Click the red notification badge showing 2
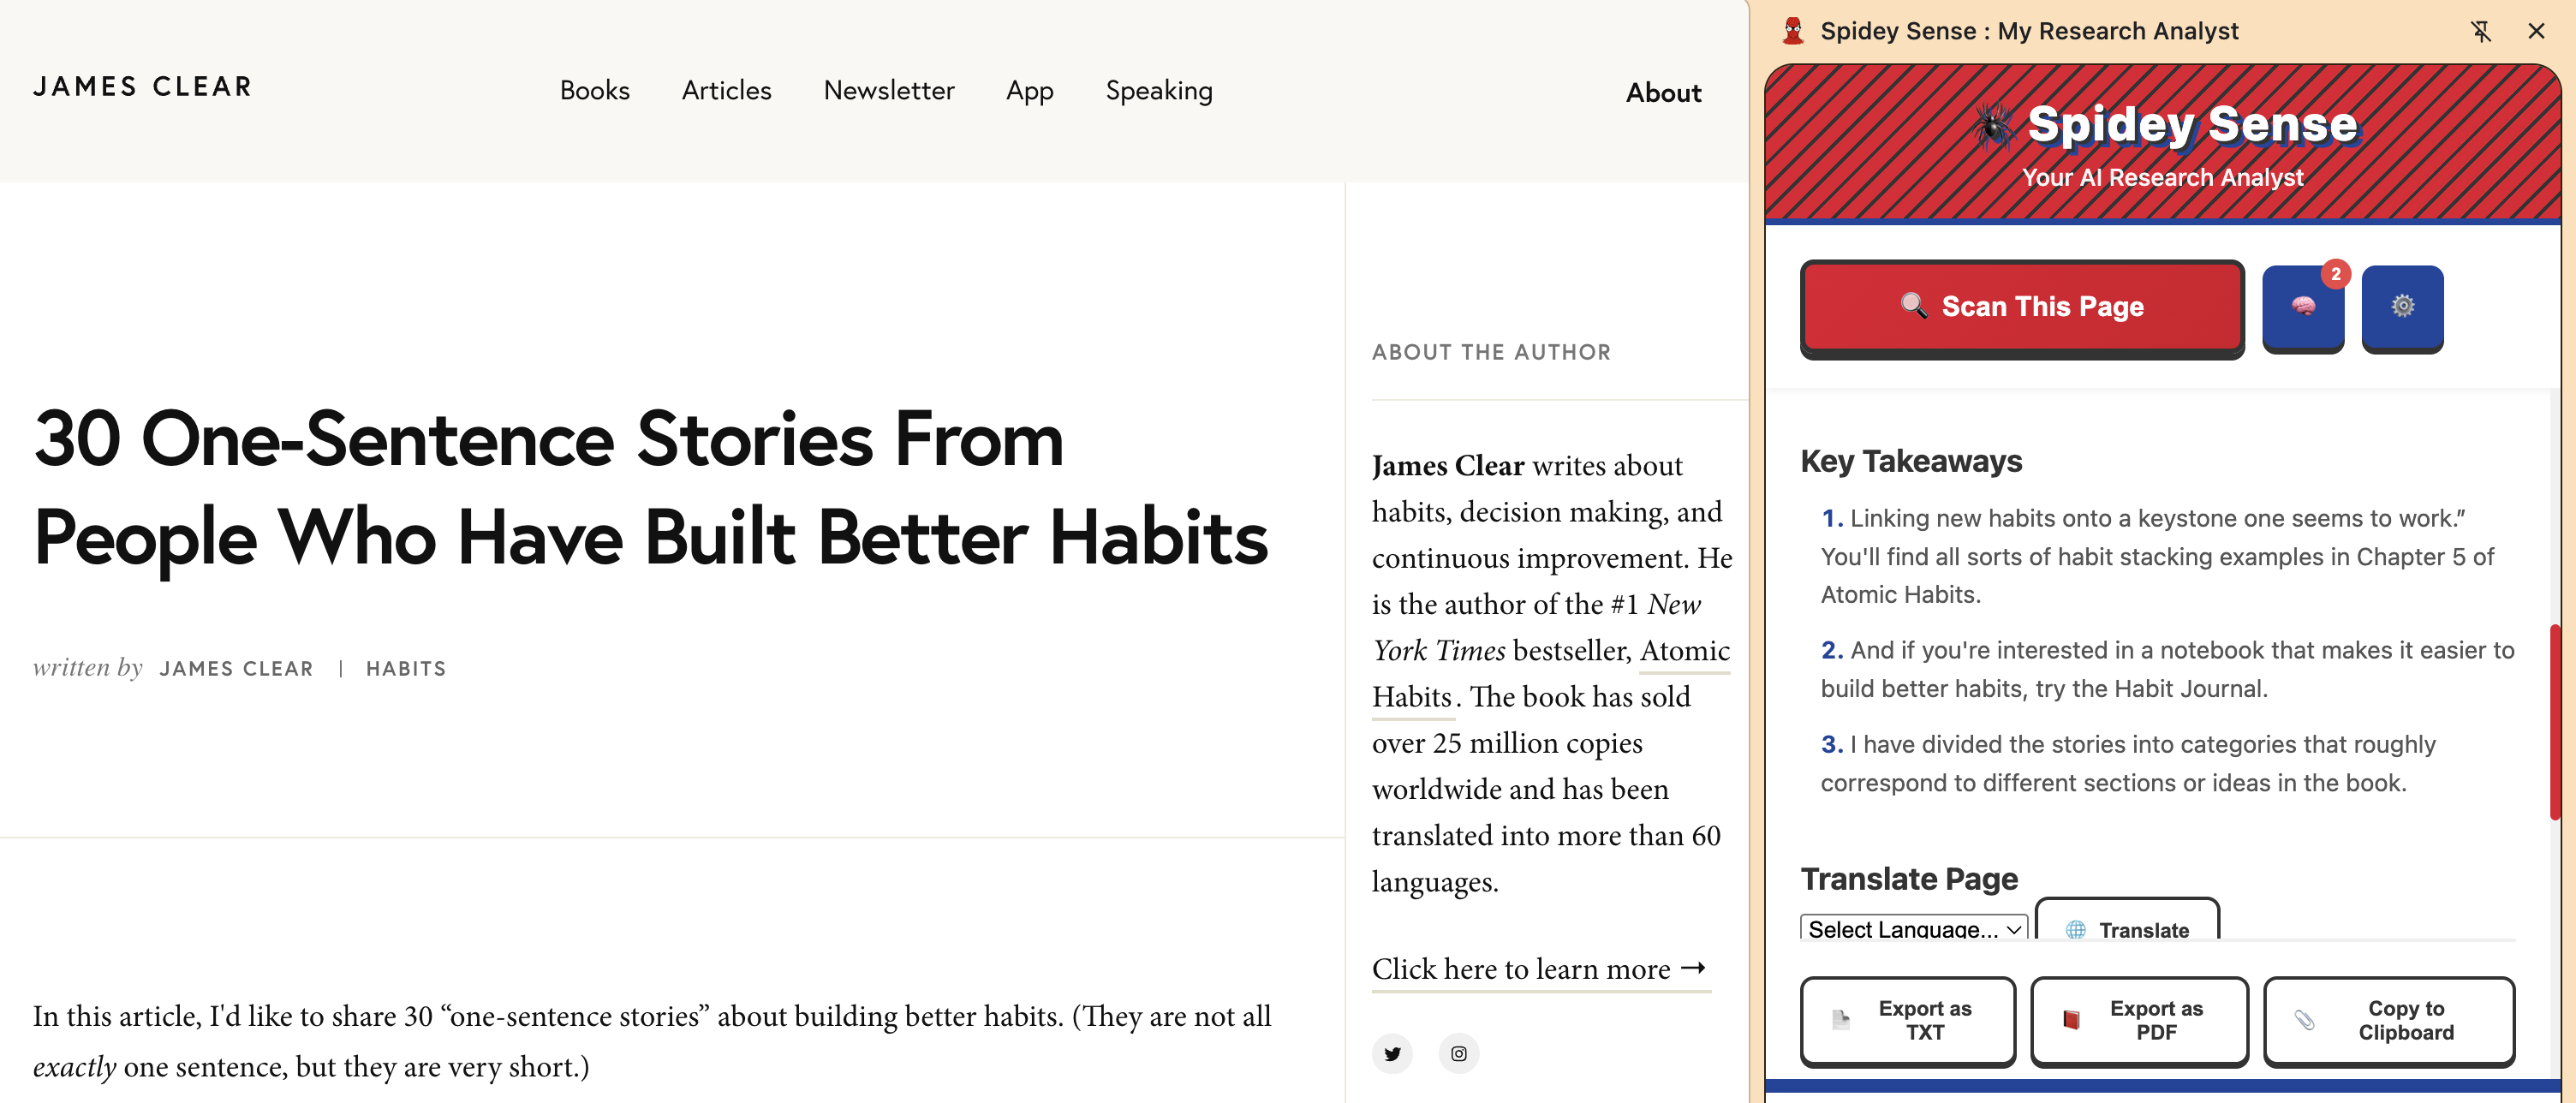Image resolution: width=2576 pixels, height=1103 pixels. pyautogui.click(x=2336, y=273)
